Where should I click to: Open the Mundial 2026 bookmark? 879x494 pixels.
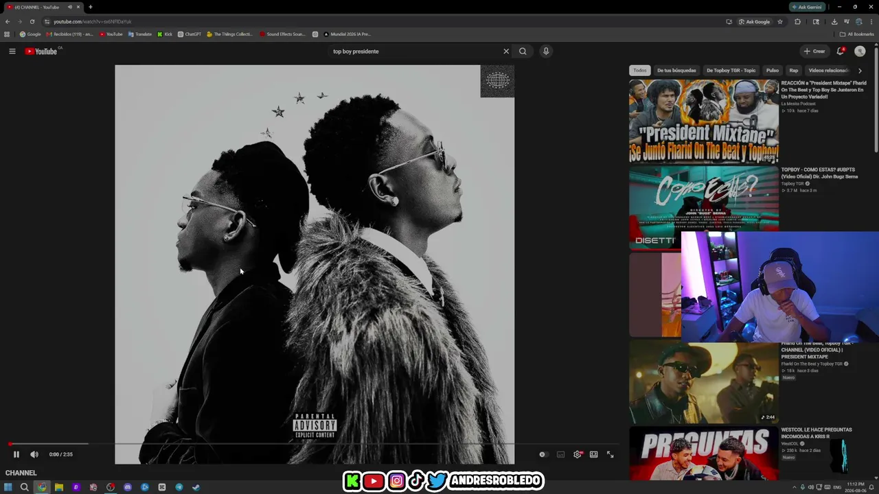(347, 34)
